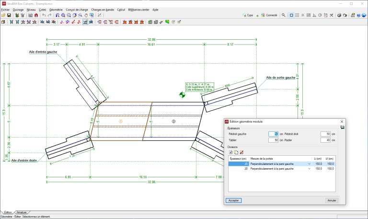
Task: Switch to the Armature tab
Action: pyautogui.click(x=22, y=212)
